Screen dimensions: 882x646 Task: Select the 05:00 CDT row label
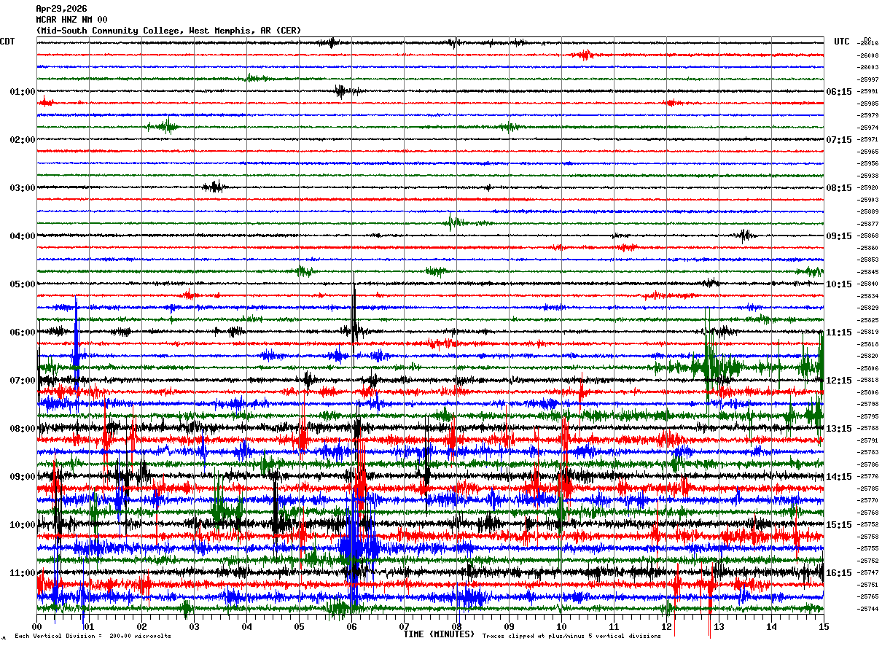[x=23, y=284]
